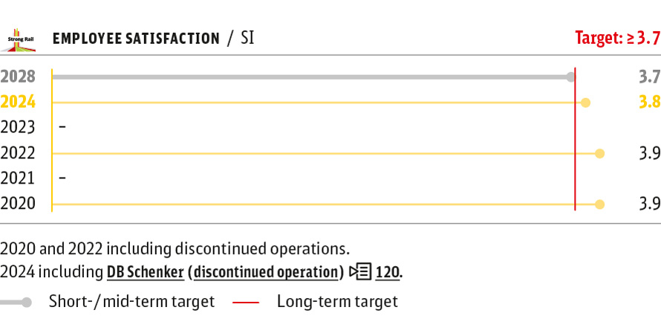
Task: Select the 2028 year label
Action: 18,77
